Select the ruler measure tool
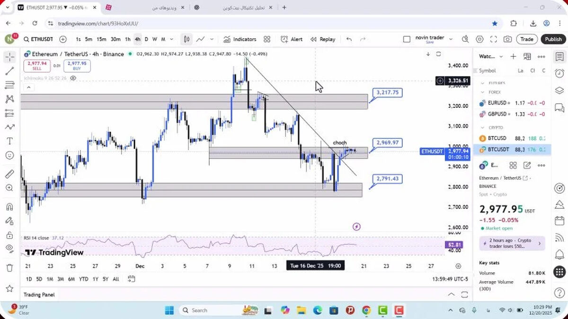Image resolution: width=568 pixels, height=319 pixels. pyautogui.click(x=9, y=174)
